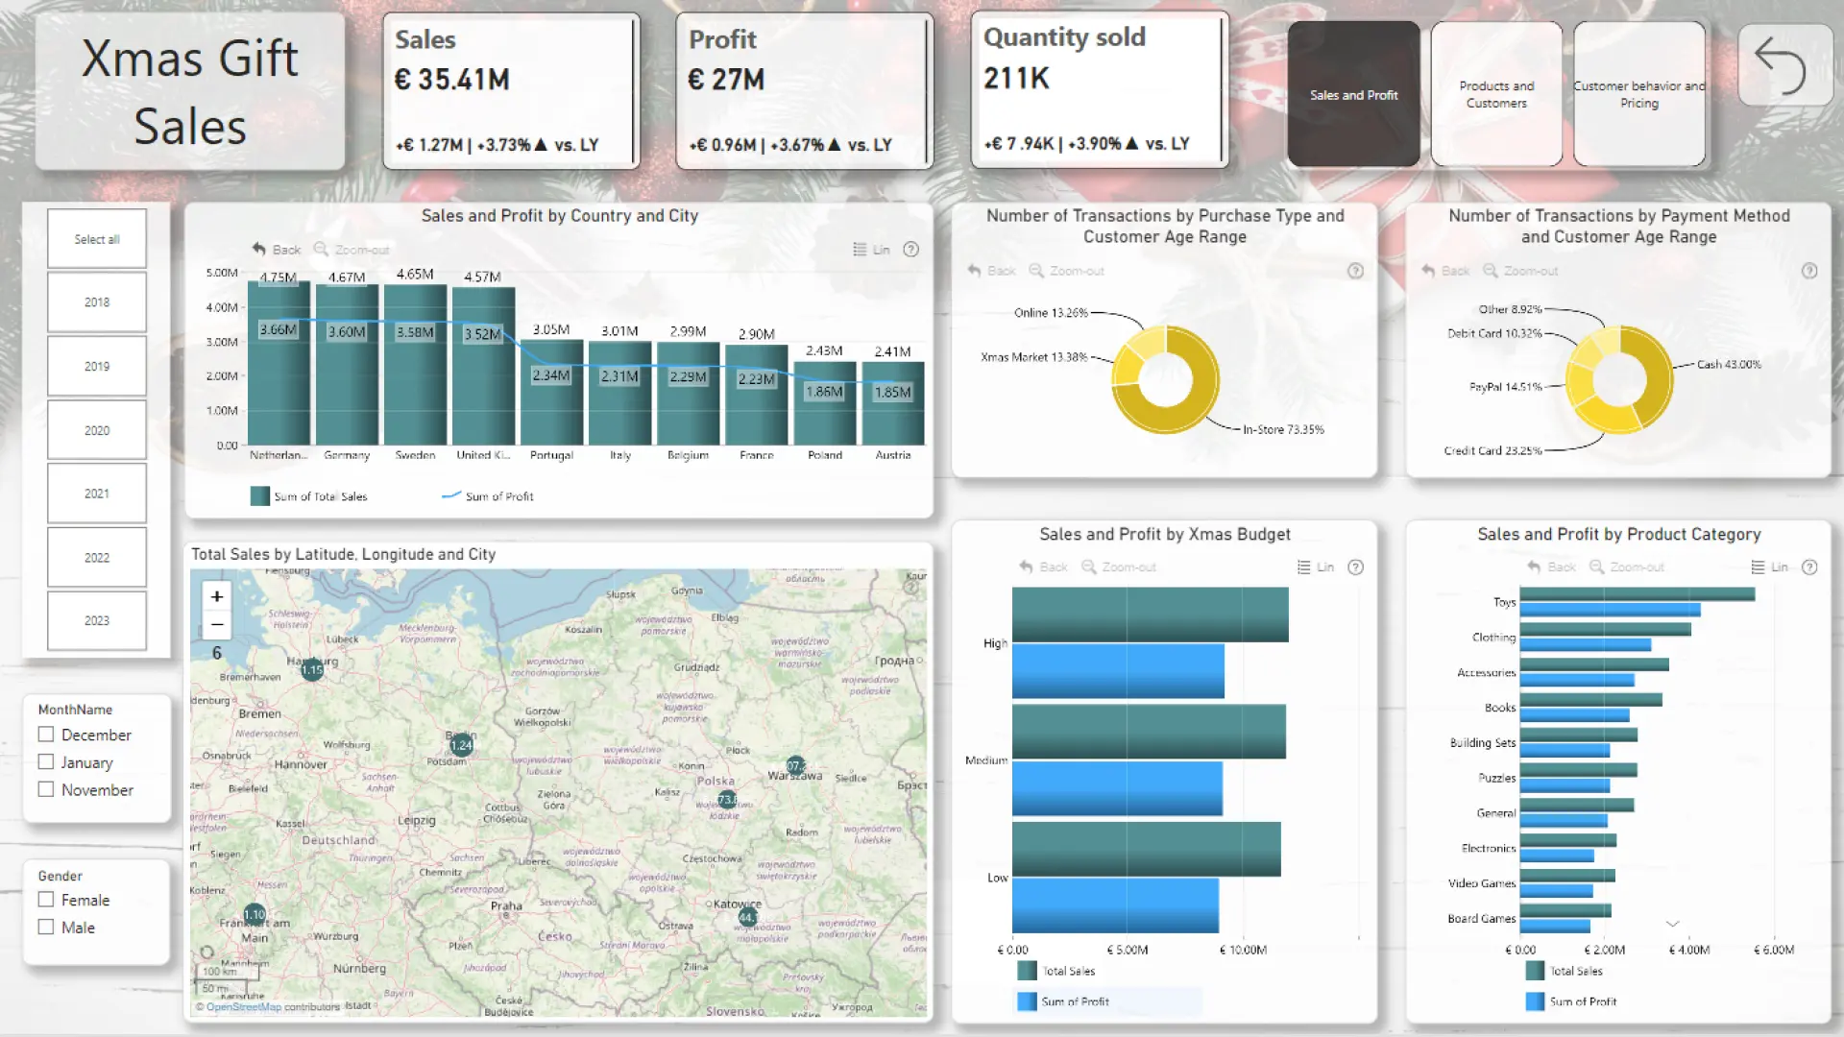The image size is (1844, 1037).
Task: Open help icon in Xmas Budget chart
Action: (1355, 567)
